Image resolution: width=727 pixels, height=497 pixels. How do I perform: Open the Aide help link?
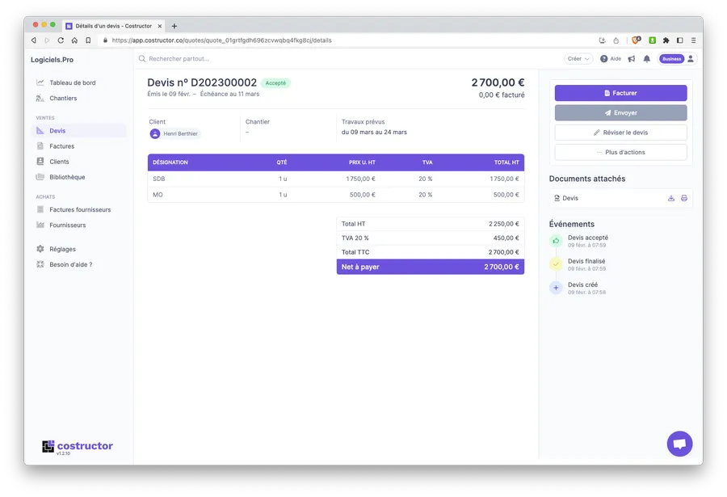point(611,59)
